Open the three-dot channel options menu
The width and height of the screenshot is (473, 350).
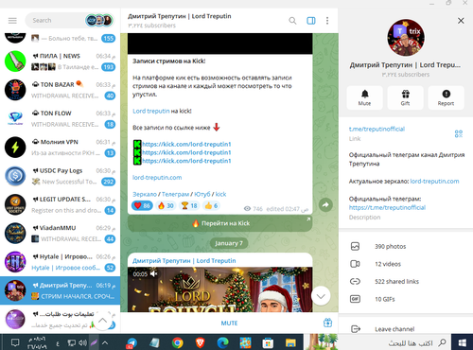tap(327, 21)
